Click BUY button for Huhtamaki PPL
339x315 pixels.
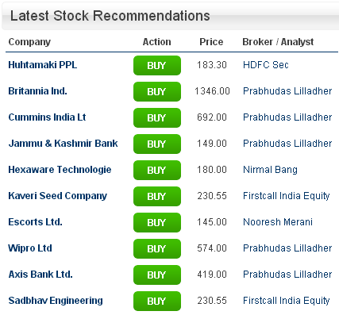tap(157, 65)
